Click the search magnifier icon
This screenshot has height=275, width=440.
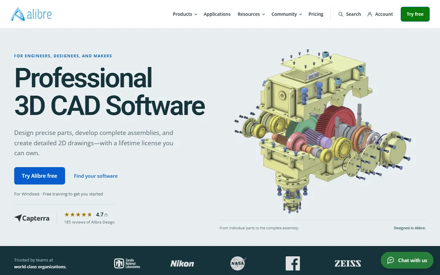click(341, 14)
